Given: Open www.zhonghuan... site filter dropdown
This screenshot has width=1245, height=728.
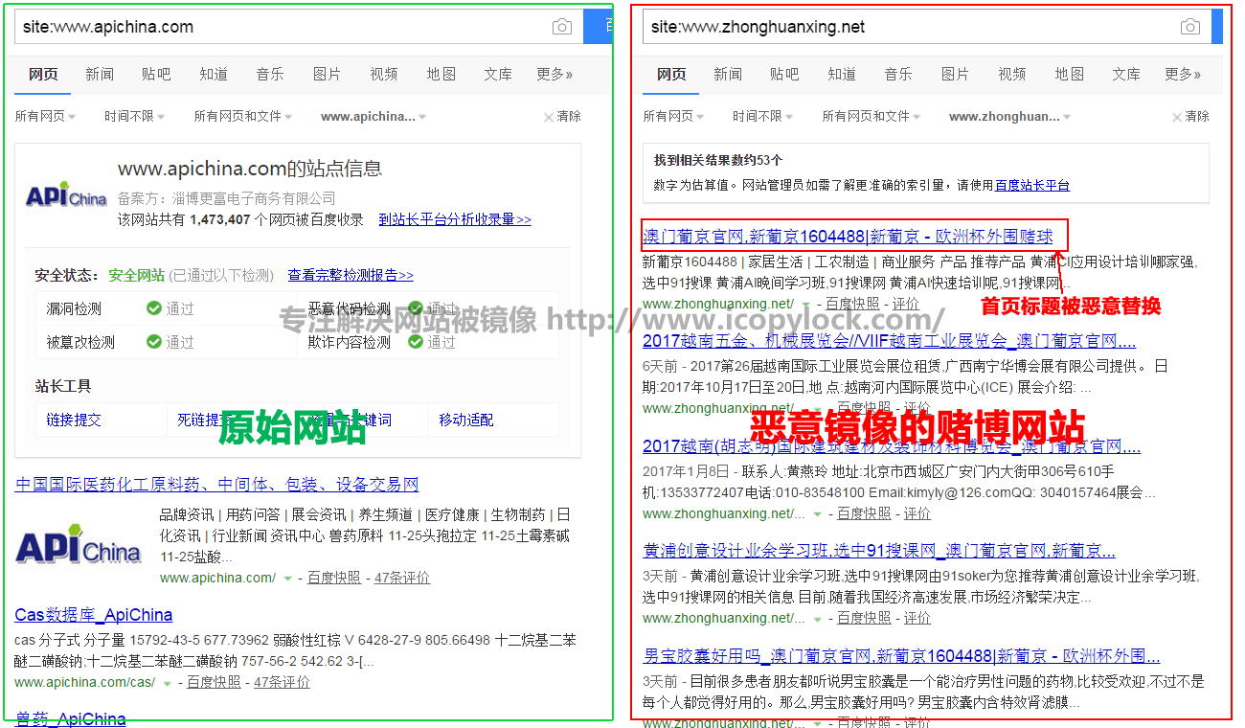Looking at the screenshot, I should [x=1009, y=116].
